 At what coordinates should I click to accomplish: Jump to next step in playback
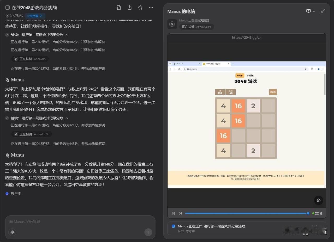[x=180, y=213]
